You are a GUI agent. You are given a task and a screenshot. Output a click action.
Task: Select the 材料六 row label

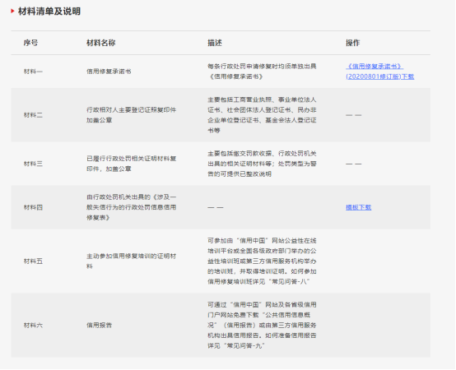click(33, 326)
